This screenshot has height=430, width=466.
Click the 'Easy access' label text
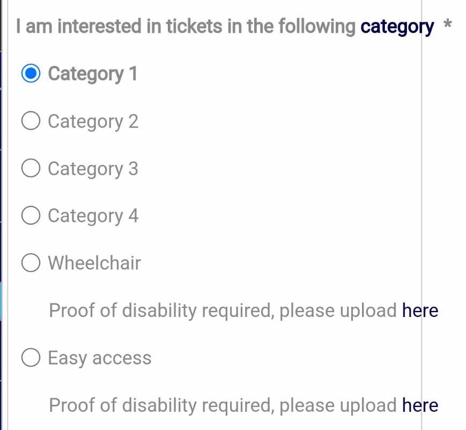pos(100,358)
